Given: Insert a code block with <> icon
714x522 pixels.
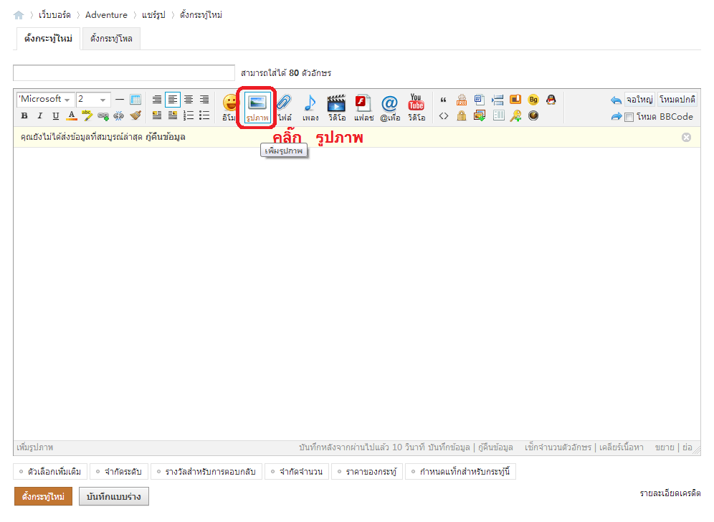Looking at the screenshot, I should tap(444, 115).
